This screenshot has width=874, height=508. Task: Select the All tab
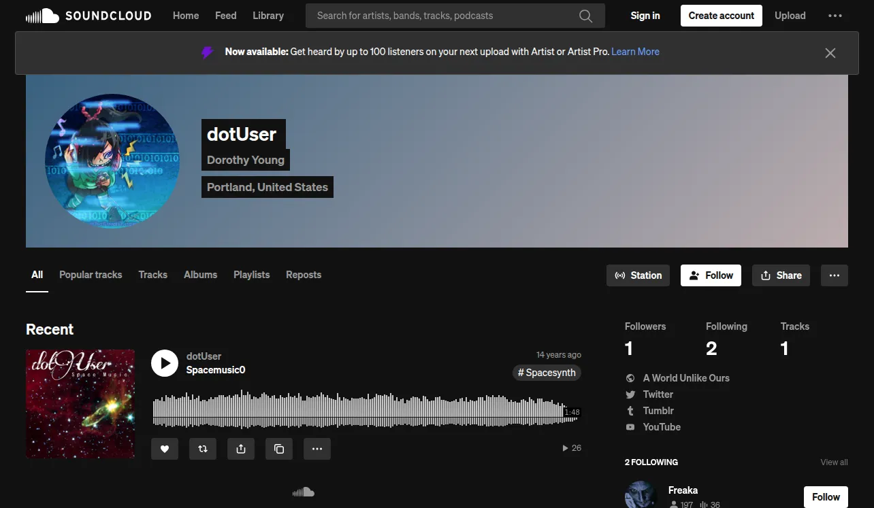[x=37, y=275]
